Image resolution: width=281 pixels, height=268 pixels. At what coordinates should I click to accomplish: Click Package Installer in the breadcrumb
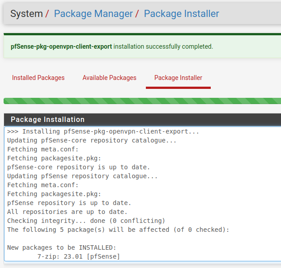tap(181, 14)
